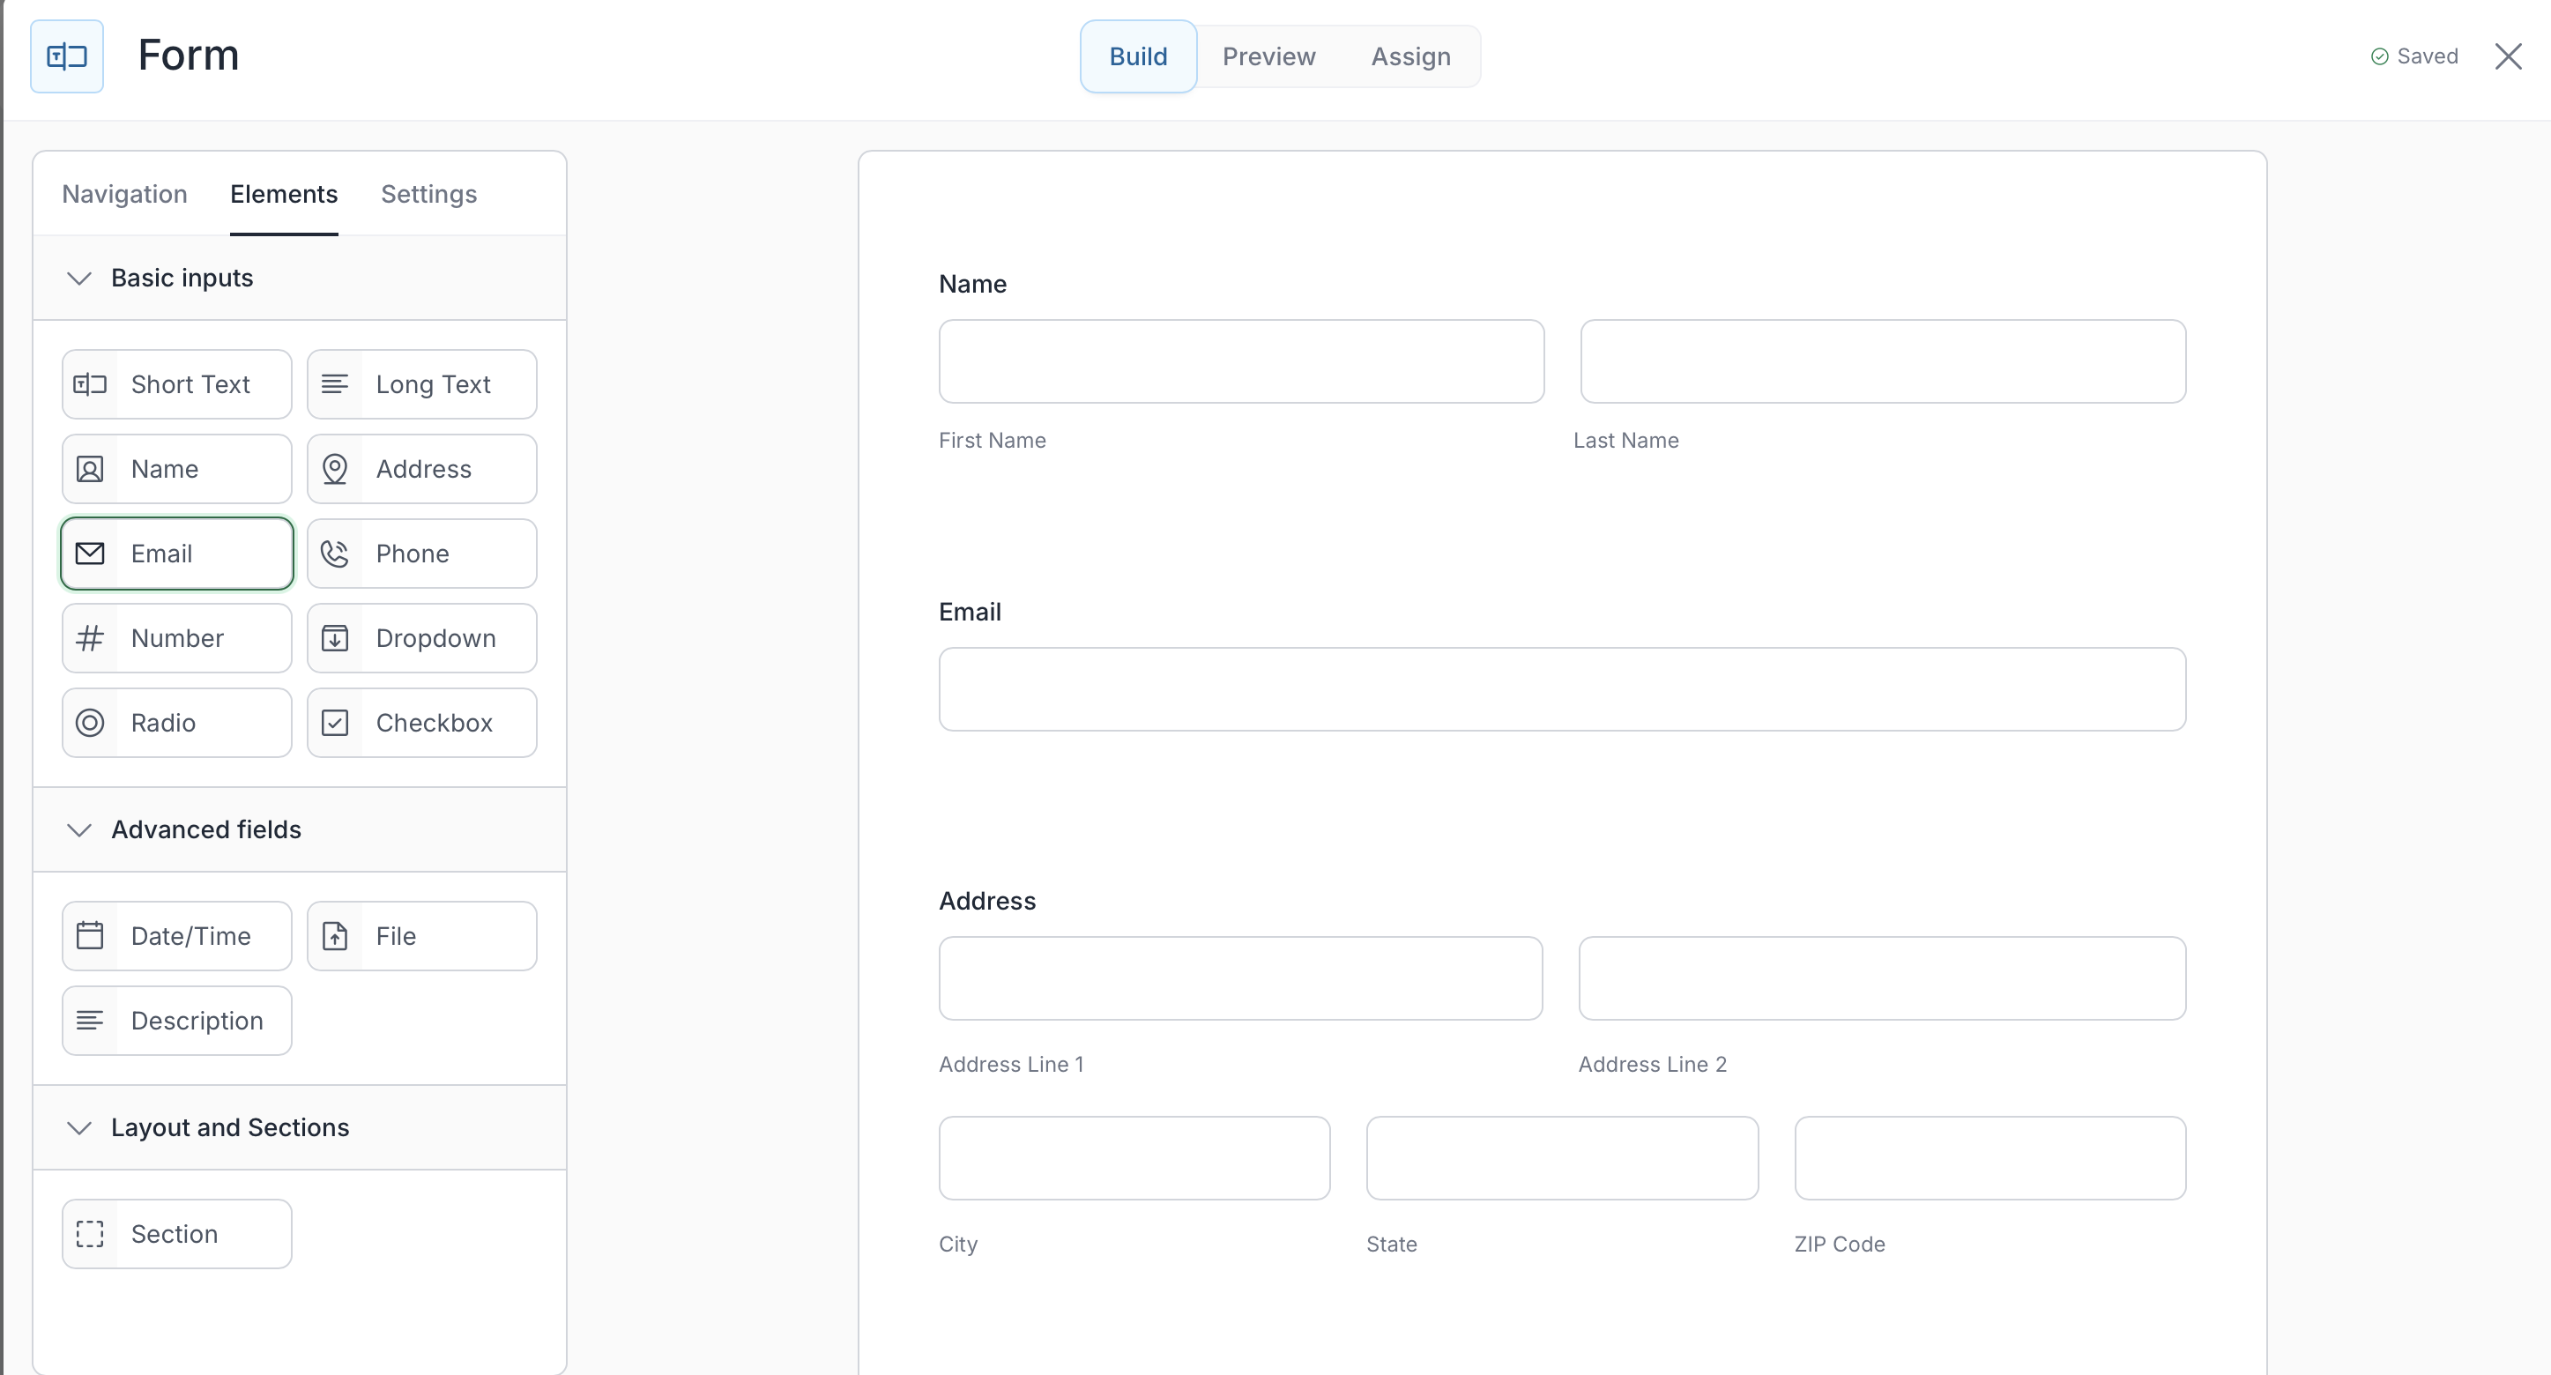Image resolution: width=2551 pixels, height=1375 pixels.
Task: Collapse the Advanced fields group
Action: [x=79, y=829]
